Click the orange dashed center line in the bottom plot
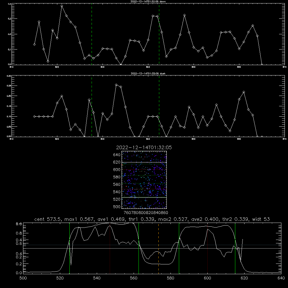Image resolution: width=288 pixels, height=288 pixels. pos(158,248)
